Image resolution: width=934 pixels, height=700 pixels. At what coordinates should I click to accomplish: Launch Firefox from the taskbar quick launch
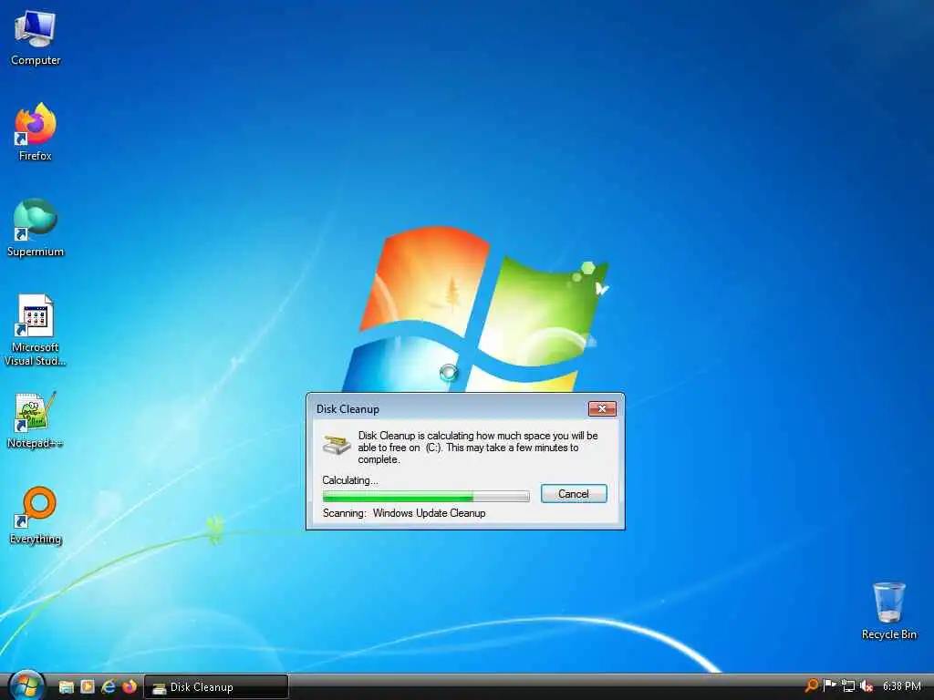(130, 687)
